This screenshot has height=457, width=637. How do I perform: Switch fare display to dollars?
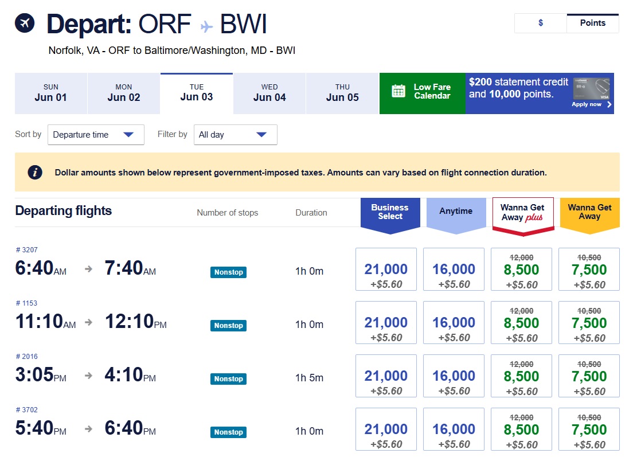click(x=541, y=23)
